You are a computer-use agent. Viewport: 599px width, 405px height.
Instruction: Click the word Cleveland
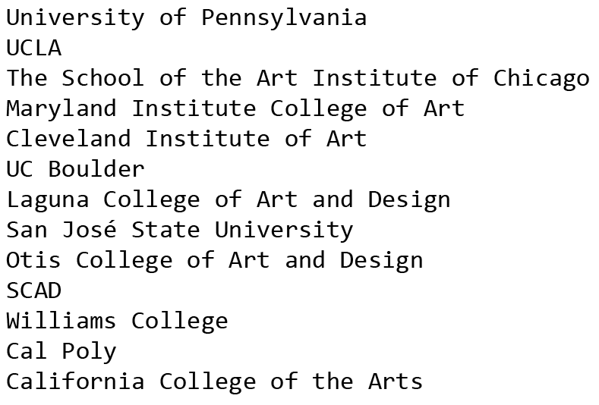coord(69,139)
